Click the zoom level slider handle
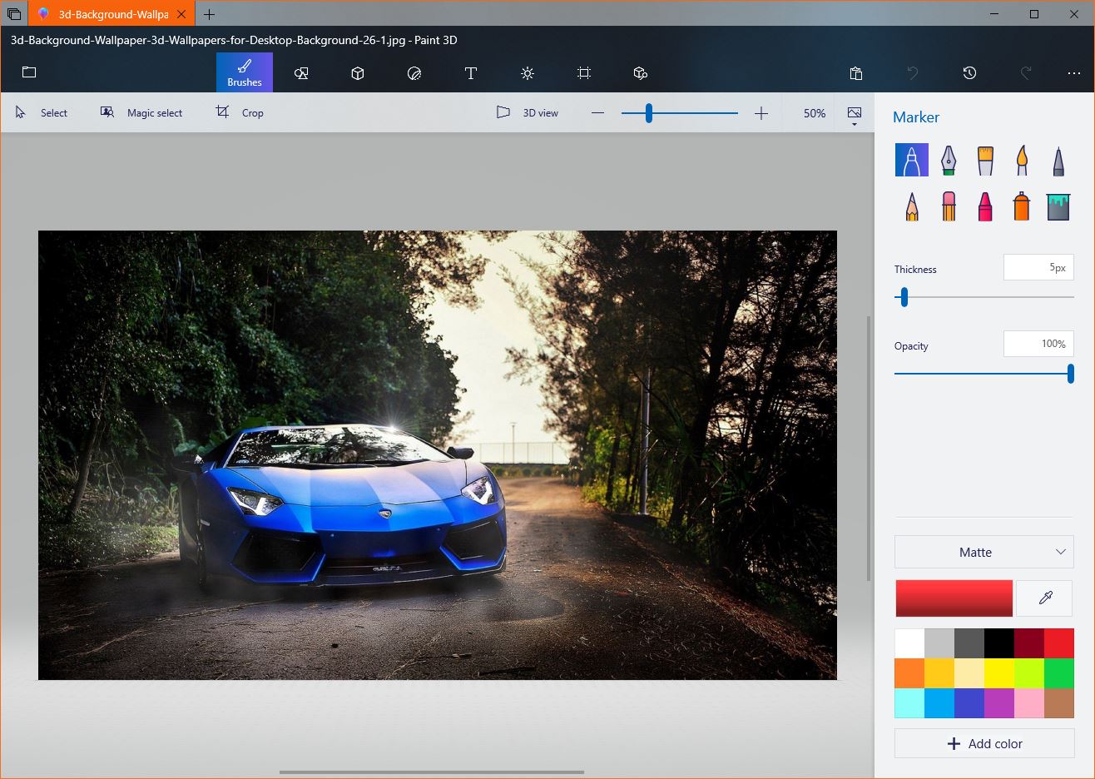 (648, 113)
